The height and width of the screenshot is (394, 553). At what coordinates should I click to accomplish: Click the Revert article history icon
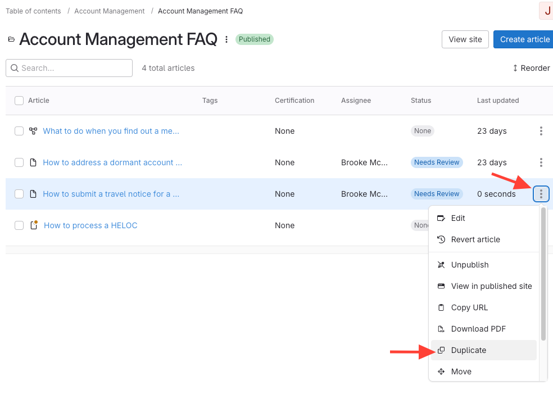pos(441,239)
